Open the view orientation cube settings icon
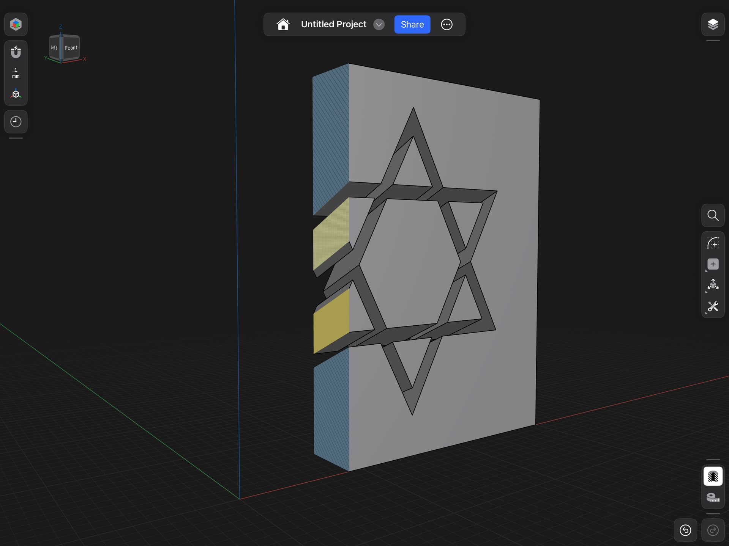This screenshot has height=546, width=729. (16, 94)
